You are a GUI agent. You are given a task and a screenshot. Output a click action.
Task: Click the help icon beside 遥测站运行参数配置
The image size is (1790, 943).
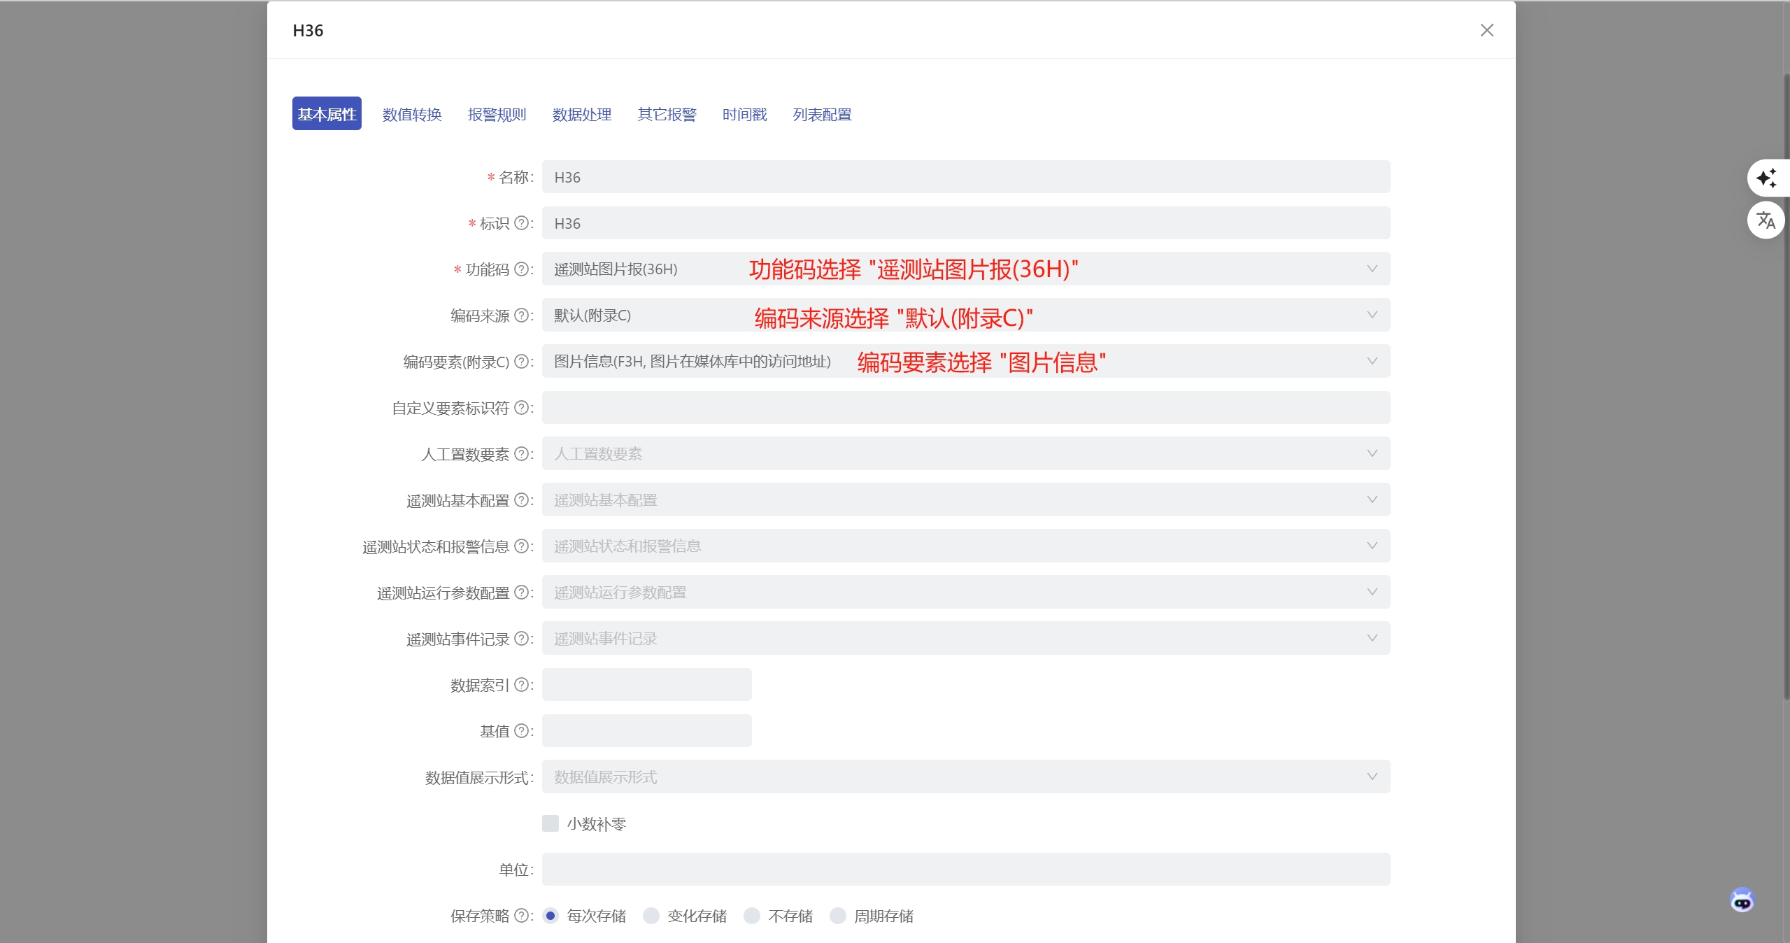pos(521,593)
